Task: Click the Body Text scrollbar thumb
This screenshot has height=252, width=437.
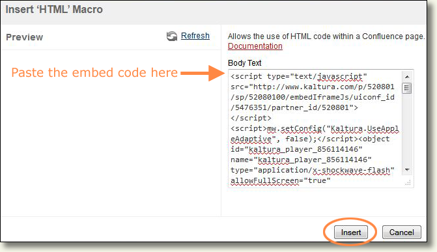Action: tap(406, 89)
